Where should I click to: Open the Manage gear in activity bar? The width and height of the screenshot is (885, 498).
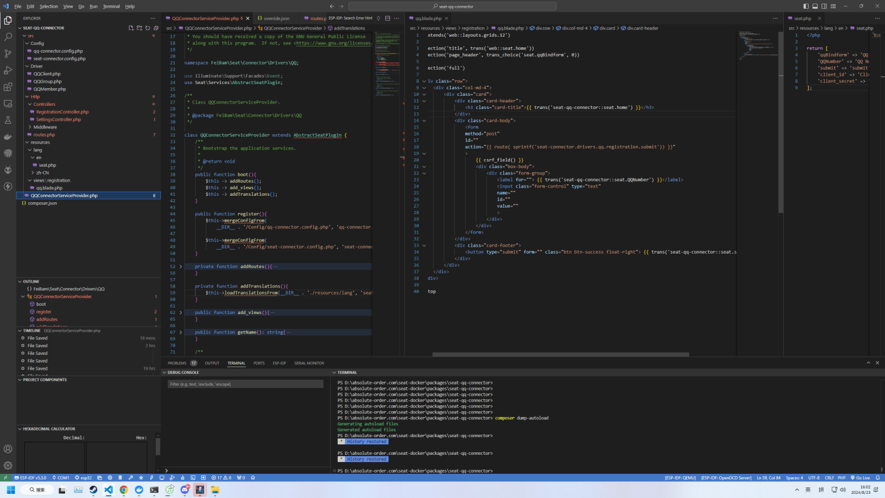[x=8, y=465]
